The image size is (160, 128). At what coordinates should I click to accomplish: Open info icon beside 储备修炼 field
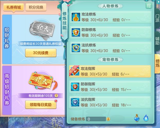pyautogui.click(x=108, y=119)
